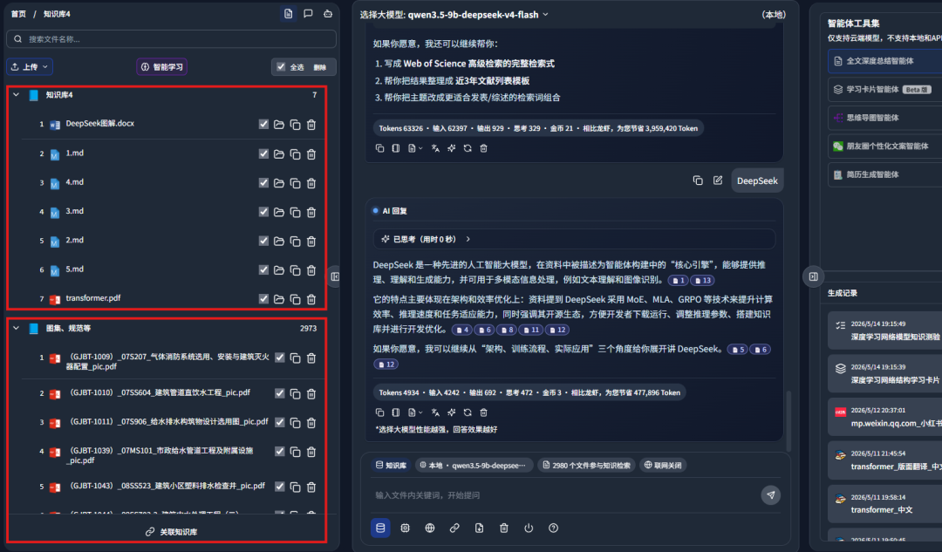
Task: Uncheck the 2.md checkbox
Action: [263, 241]
